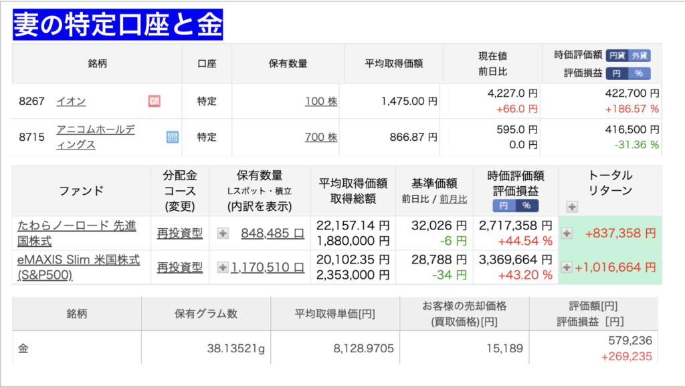Click acquisition total 2,353,000 円
Viewport: 685px width, 387px height.
tap(353, 275)
